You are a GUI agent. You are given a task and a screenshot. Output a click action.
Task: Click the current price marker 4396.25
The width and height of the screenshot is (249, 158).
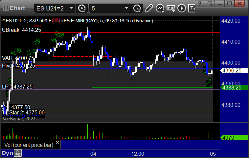(234, 70)
